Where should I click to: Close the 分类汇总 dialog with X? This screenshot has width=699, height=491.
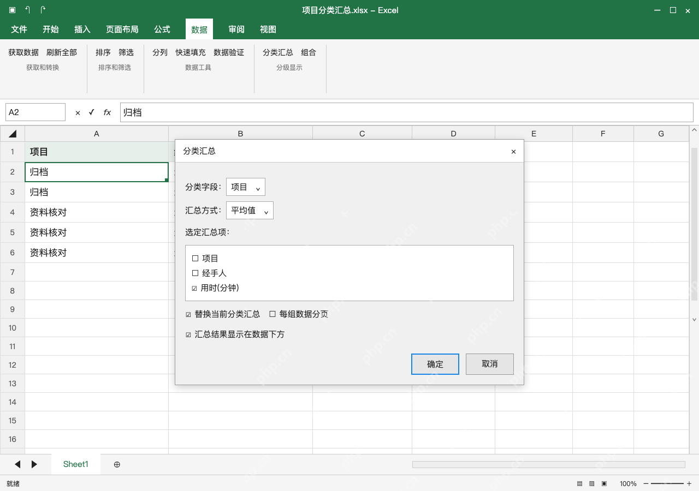(513, 152)
